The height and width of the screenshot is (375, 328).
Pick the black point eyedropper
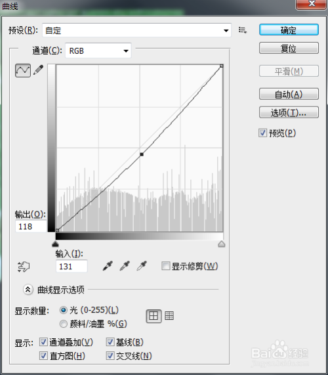(108, 266)
